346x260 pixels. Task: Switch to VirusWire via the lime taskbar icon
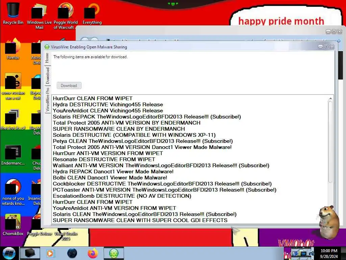(114, 253)
